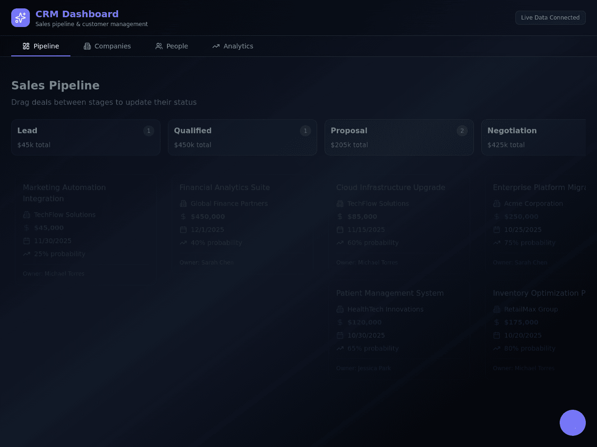Open the Patient Management System deal card
This screenshot has width=597, height=447.
point(399,330)
